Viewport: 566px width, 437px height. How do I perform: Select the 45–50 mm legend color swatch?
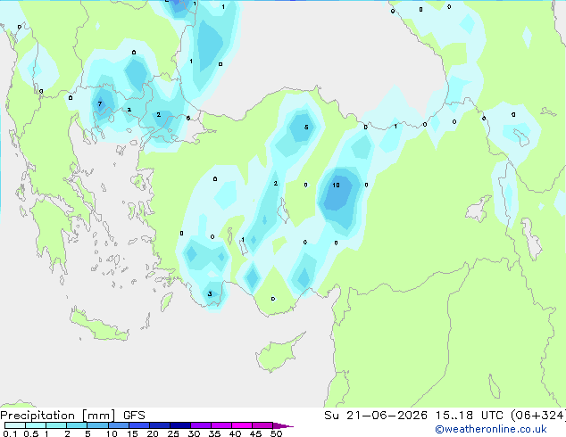[262, 425]
